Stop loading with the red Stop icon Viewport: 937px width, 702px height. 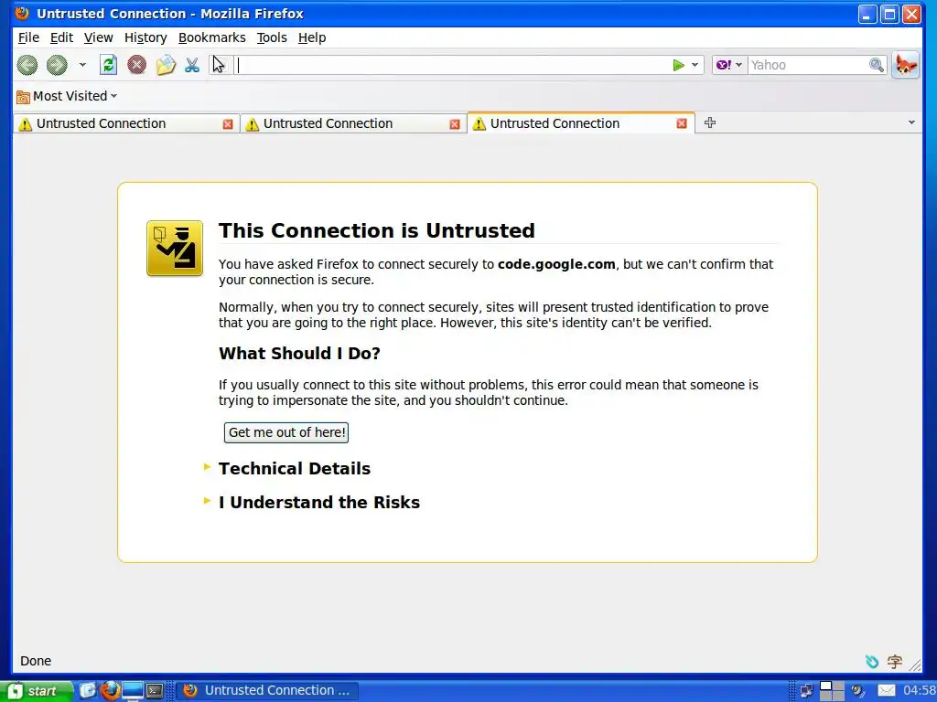137,65
